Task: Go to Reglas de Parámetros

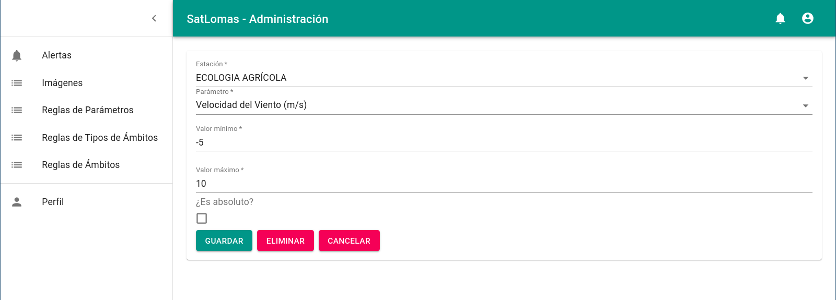Action: 88,110
